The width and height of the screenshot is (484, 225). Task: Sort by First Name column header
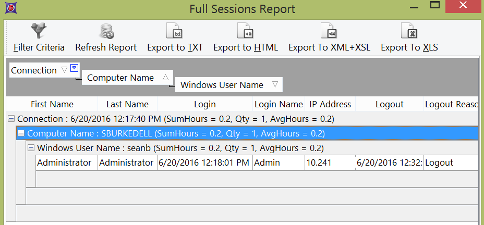pos(52,104)
